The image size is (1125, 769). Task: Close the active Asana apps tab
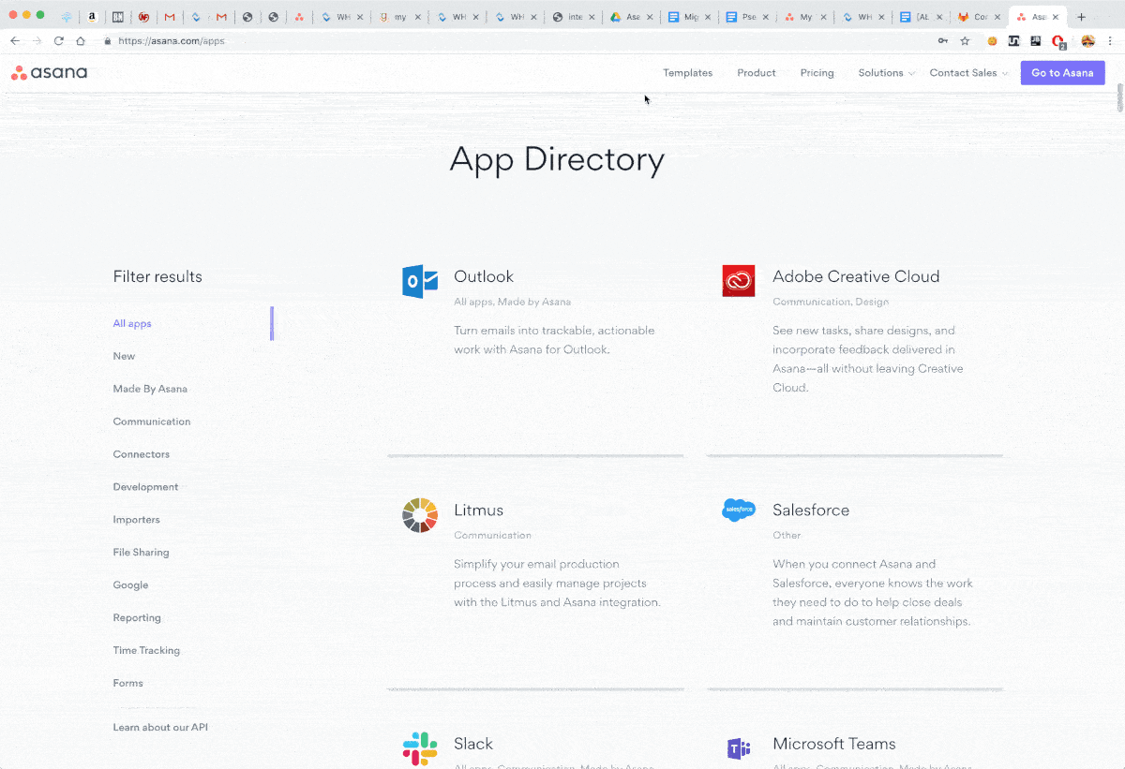tap(1056, 17)
